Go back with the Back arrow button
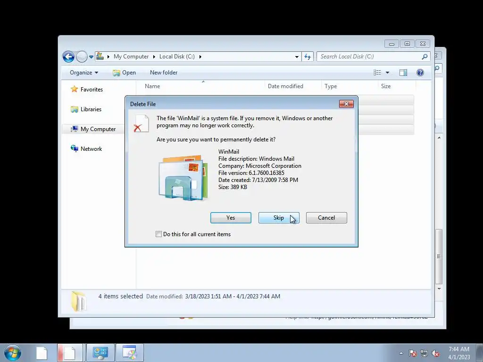The image size is (483, 362). point(68,57)
